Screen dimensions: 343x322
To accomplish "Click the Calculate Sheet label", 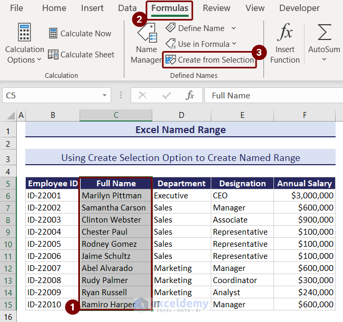I will pyautogui.click(x=87, y=54).
